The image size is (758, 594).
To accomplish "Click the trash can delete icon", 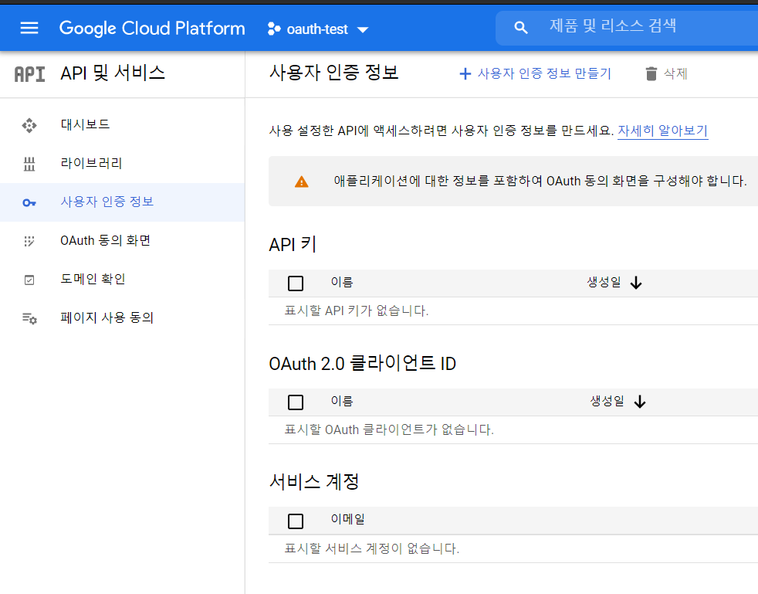I will point(651,74).
